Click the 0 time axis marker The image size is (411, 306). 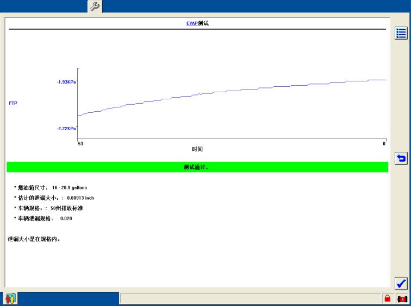(384, 144)
